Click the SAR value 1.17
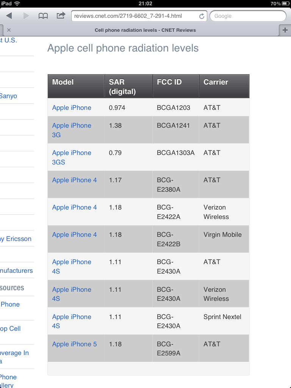 tap(115, 180)
